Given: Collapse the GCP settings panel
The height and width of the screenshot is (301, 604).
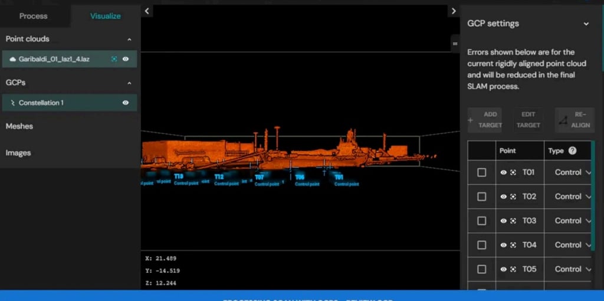Looking at the screenshot, I should 586,24.
